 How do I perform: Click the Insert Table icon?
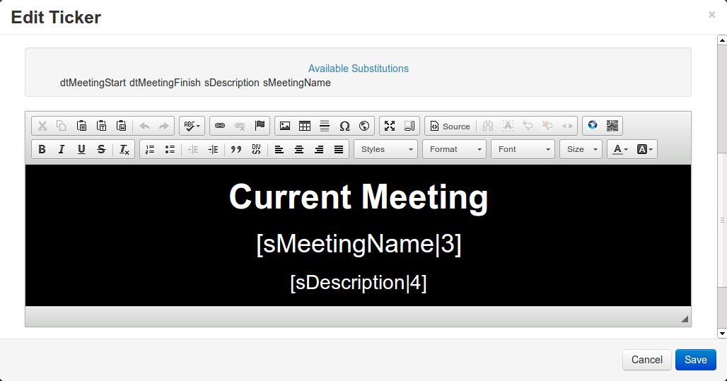(x=305, y=126)
